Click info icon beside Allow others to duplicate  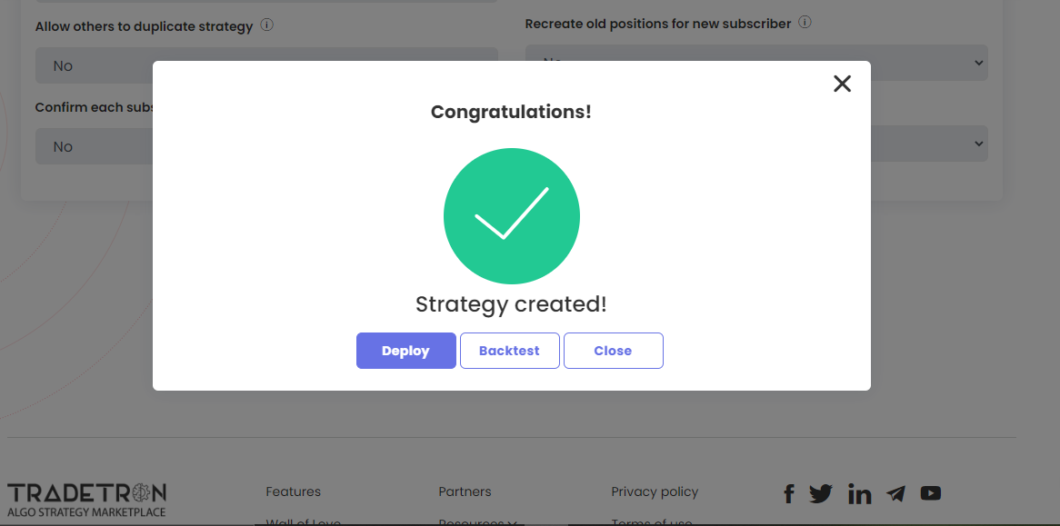tap(267, 25)
